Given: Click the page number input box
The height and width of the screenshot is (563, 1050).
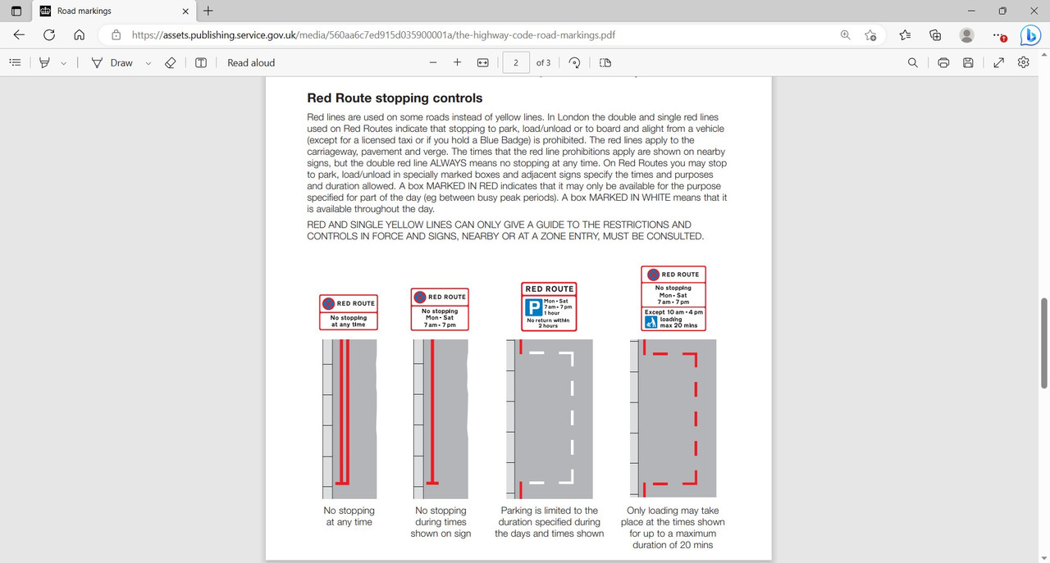Looking at the screenshot, I should (516, 62).
